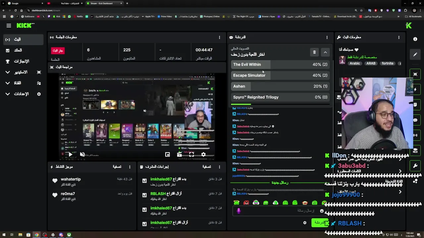
Task: Click the تصفية filter in moderator actions panel
Action: (207, 167)
